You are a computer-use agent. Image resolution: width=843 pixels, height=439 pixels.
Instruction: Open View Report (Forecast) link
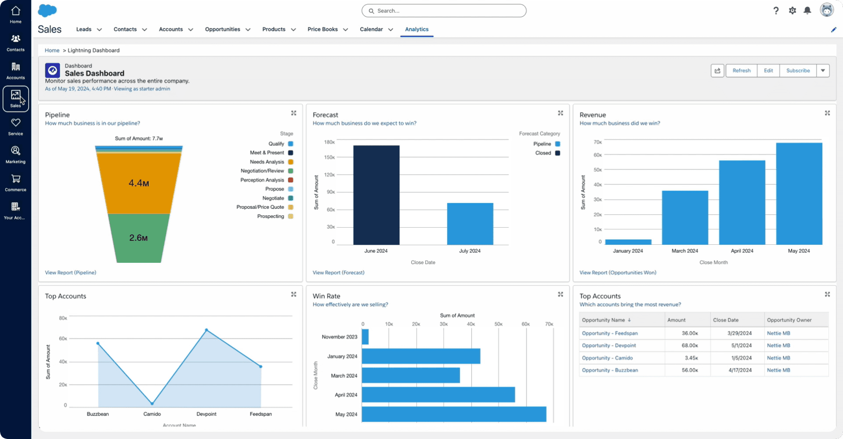(338, 273)
